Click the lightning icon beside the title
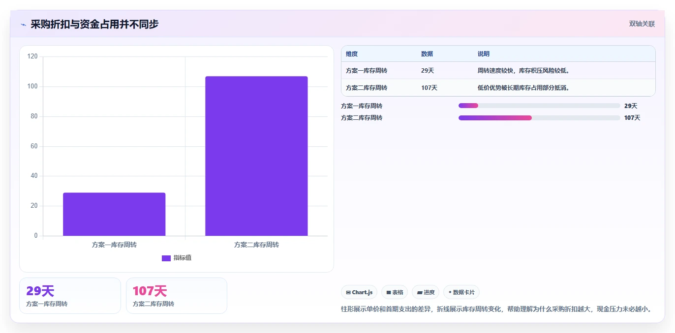Viewport: 675px width, 333px height. coord(23,25)
